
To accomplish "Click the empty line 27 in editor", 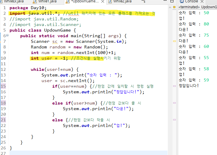I will tap(88, 153).
